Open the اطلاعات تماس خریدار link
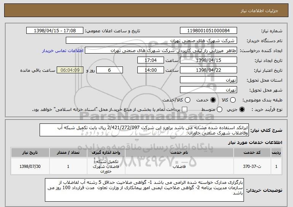The image size is (293, 207). click(63, 51)
